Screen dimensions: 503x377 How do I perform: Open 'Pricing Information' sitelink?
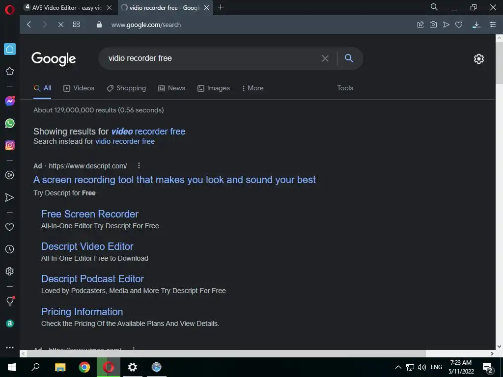(x=82, y=312)
